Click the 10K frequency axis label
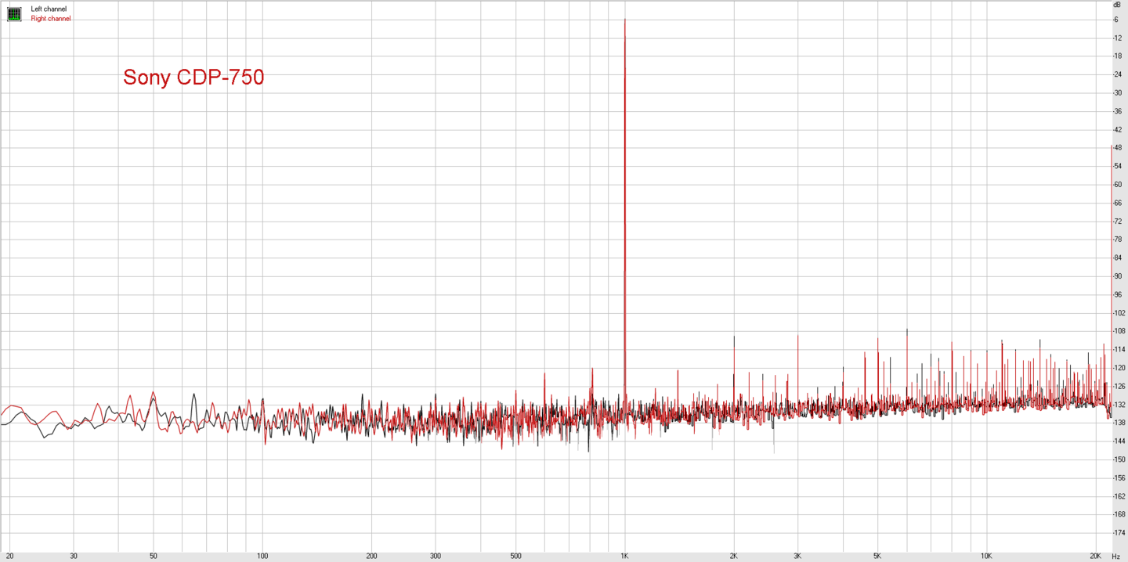The height and width of the screenshot is (562, 1128). (x=986, y=556)
